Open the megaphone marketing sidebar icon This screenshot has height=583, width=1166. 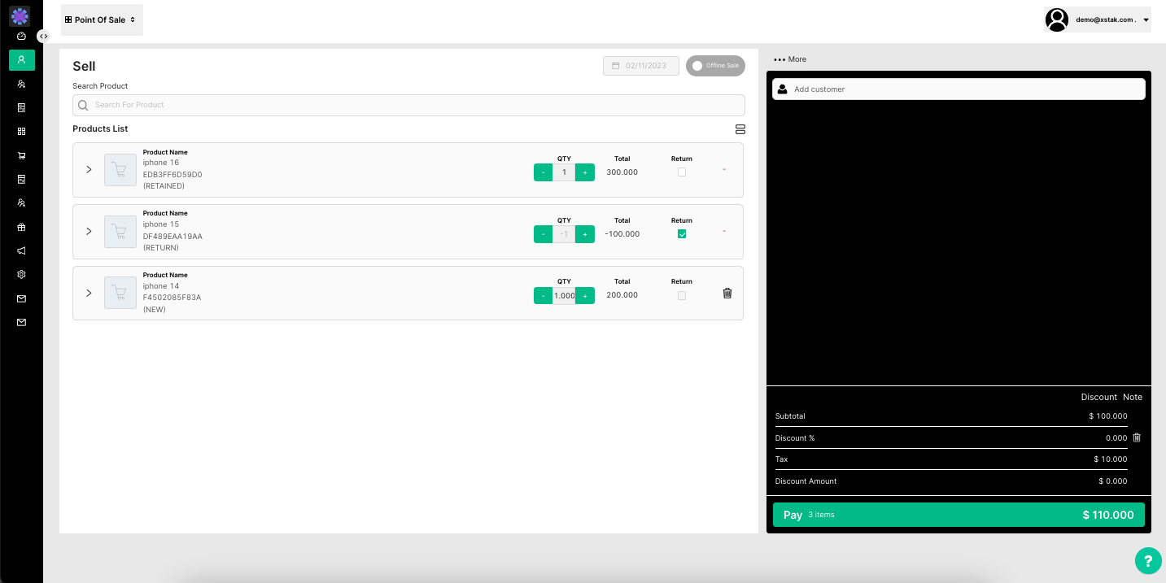[21, 251]
